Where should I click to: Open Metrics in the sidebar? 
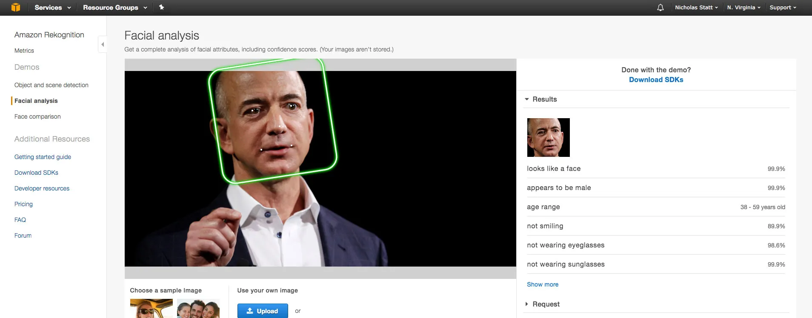[x=24, y=51]
